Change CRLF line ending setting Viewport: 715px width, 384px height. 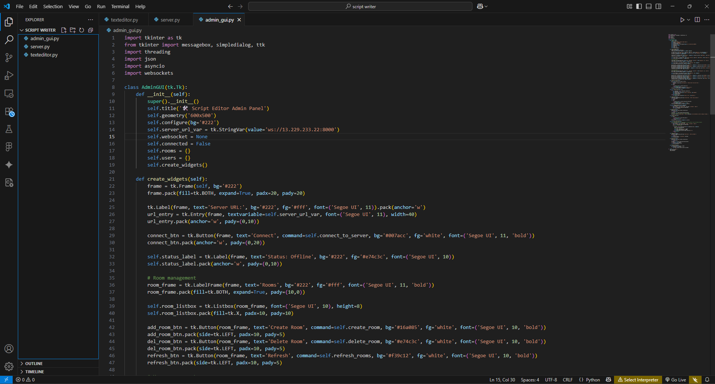[x=567, y=380]
